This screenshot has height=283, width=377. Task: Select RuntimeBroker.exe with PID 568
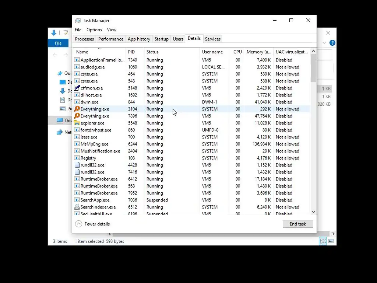pyautogui.click(x=191, y=186)
